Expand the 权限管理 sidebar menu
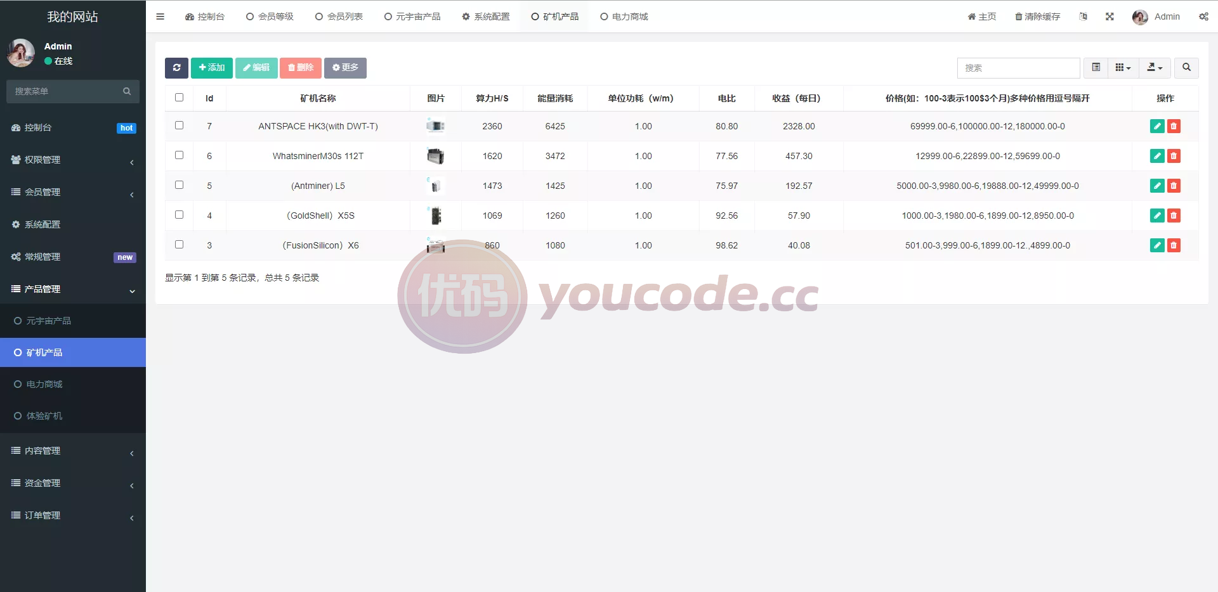 73,160
